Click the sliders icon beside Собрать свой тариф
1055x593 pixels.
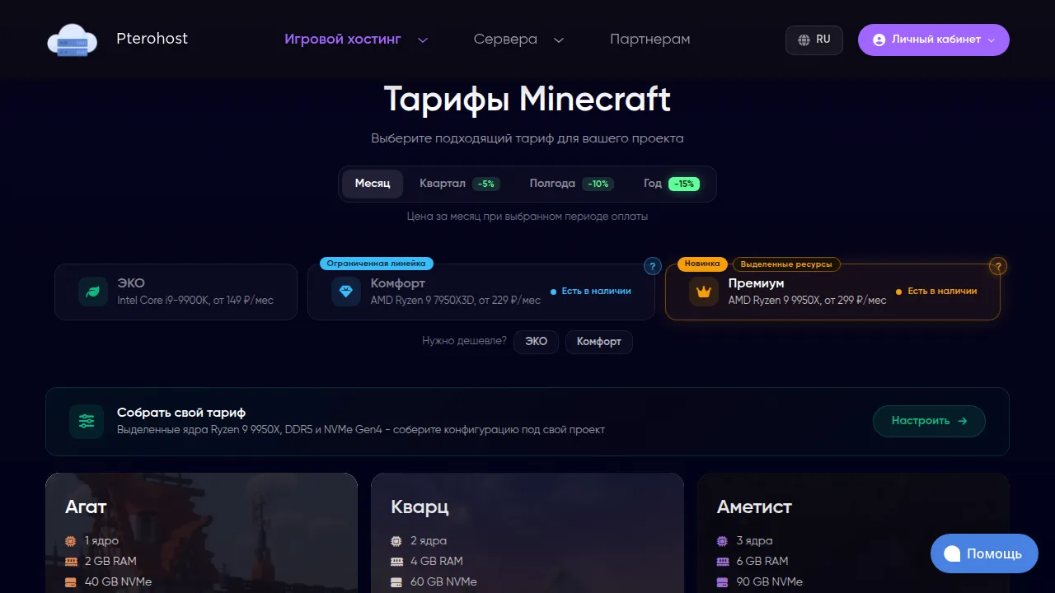tap(87, 422)
